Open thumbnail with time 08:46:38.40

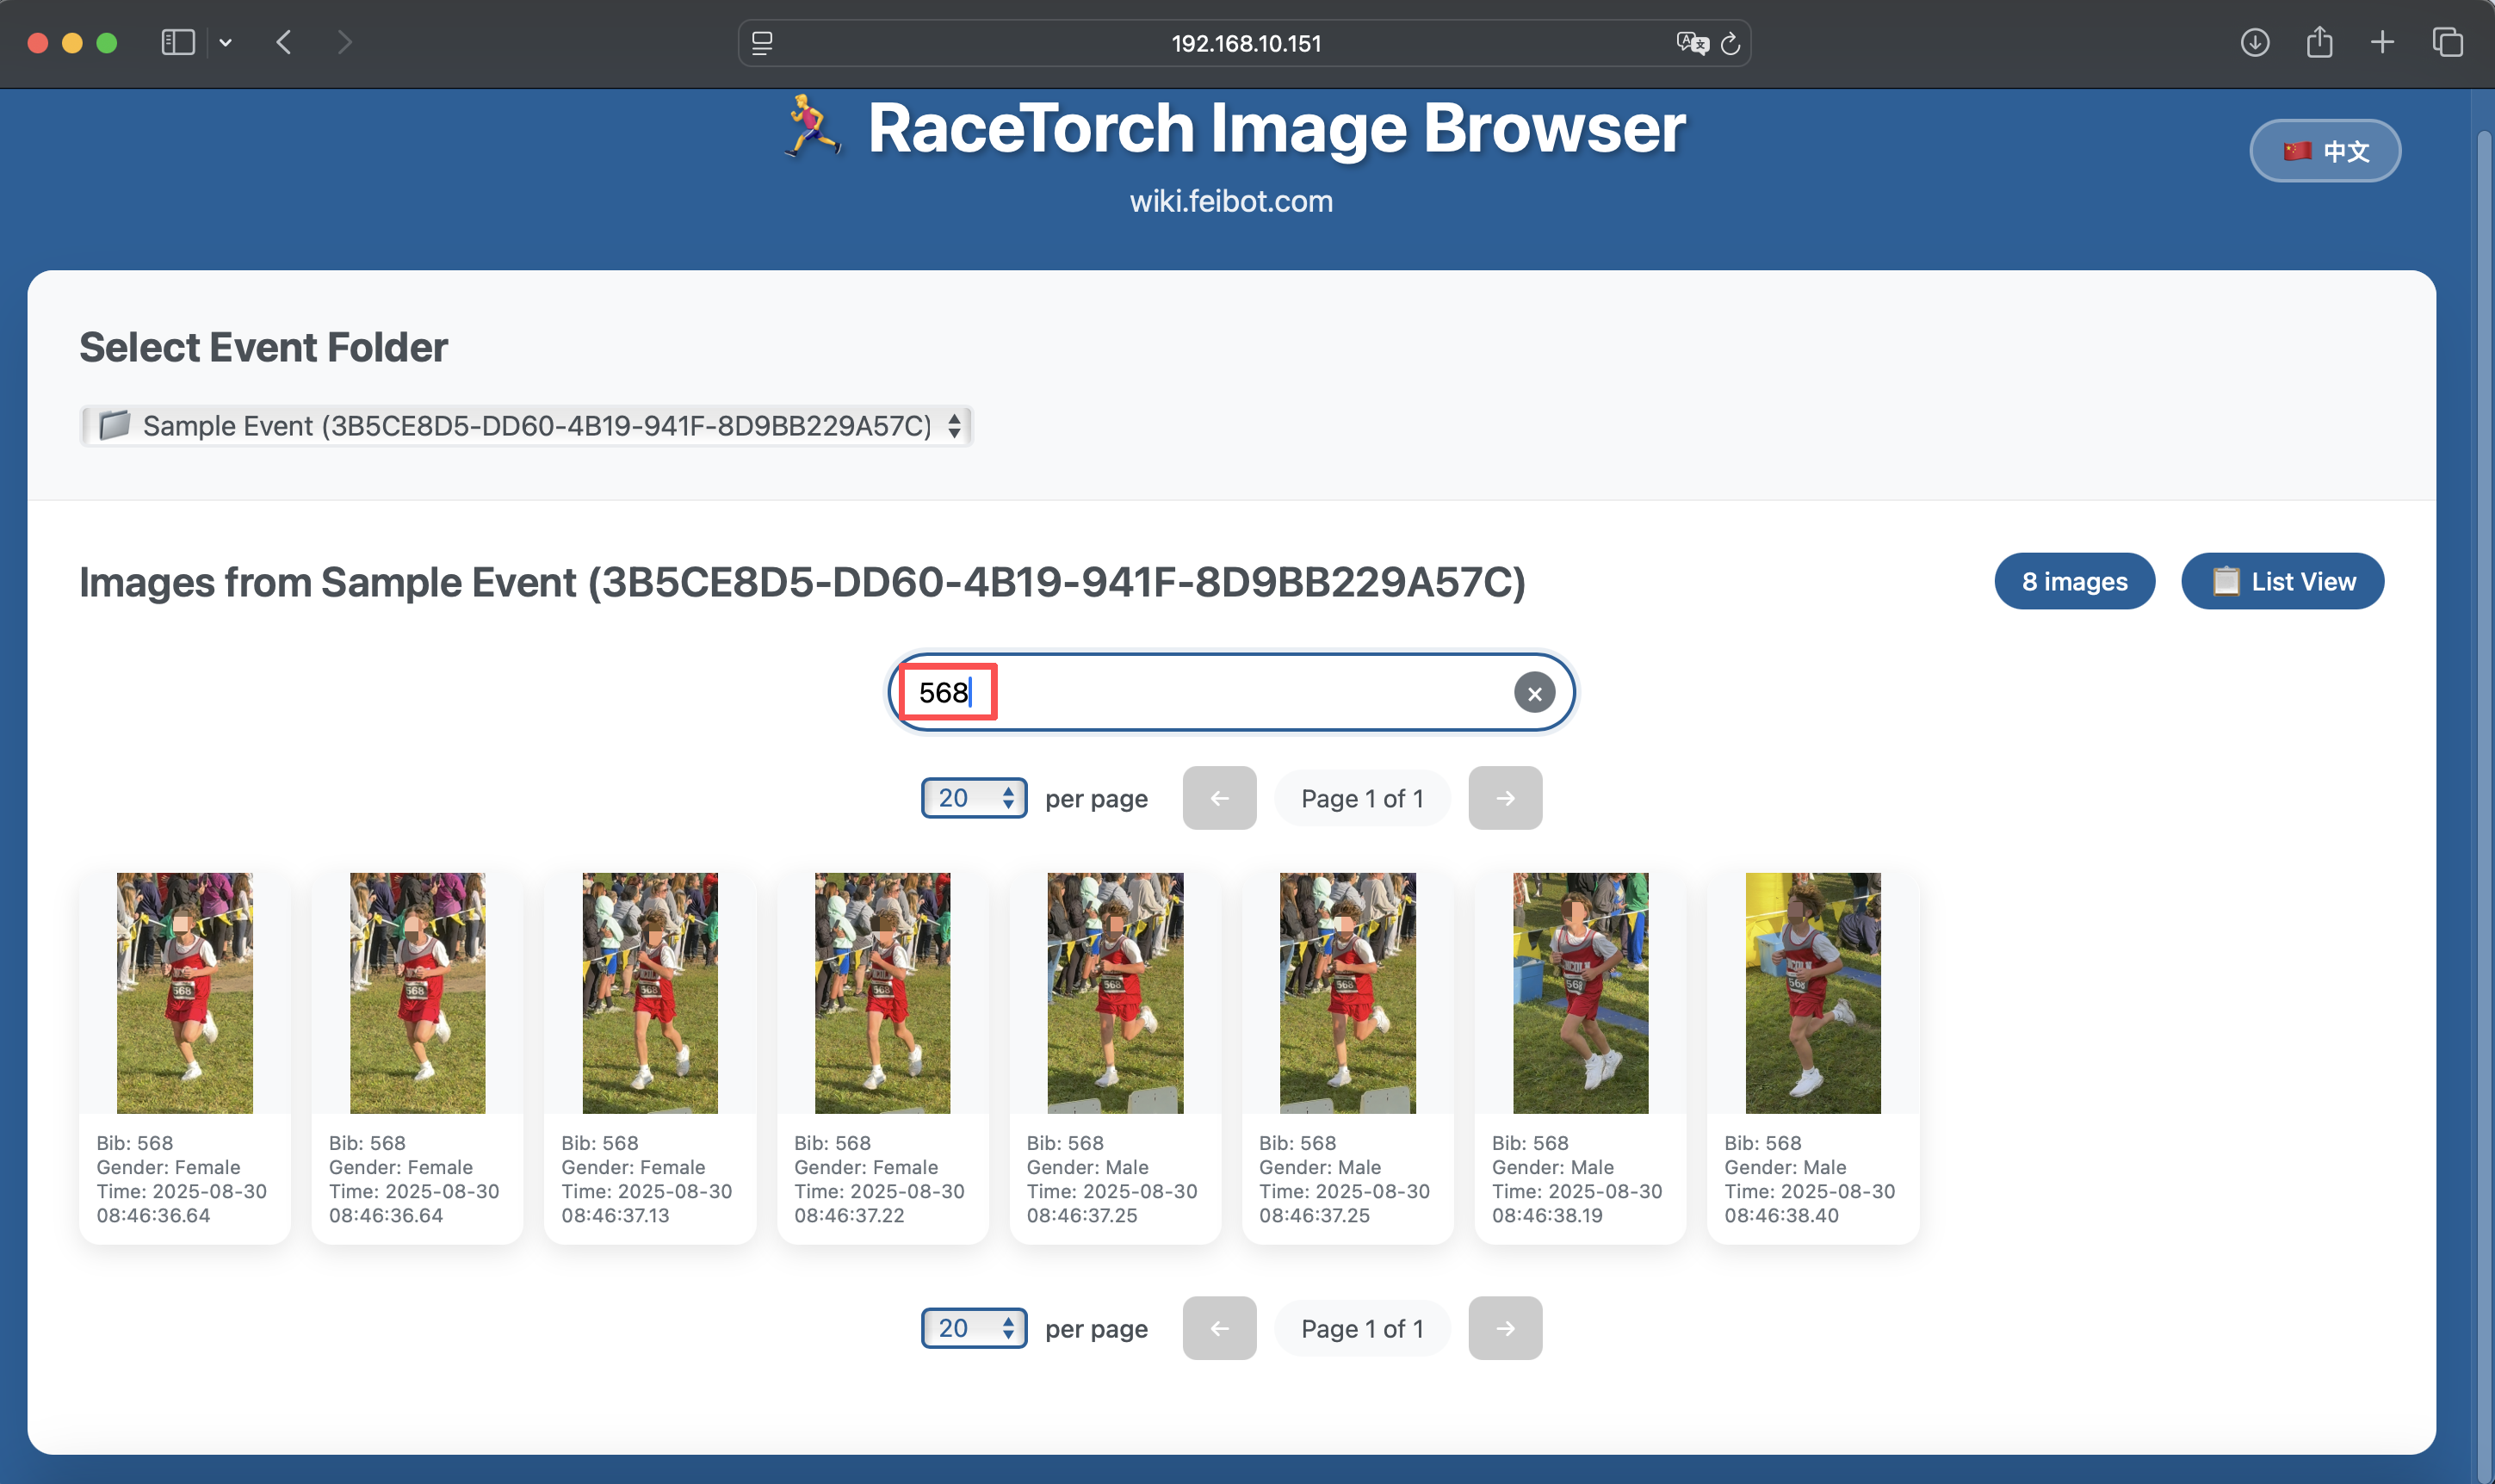[1812, 993]
